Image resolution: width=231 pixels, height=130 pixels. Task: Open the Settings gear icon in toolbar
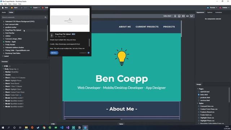coord(43,8)
